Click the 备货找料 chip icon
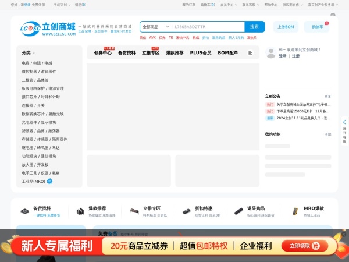The width and height of the screenshot is (349, 262). (25, 211)
